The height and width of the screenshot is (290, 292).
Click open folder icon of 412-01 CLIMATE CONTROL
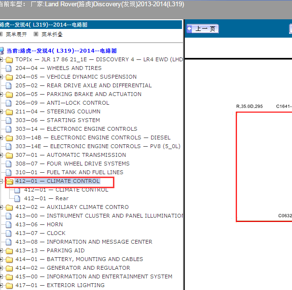click(x=10, y=181)
